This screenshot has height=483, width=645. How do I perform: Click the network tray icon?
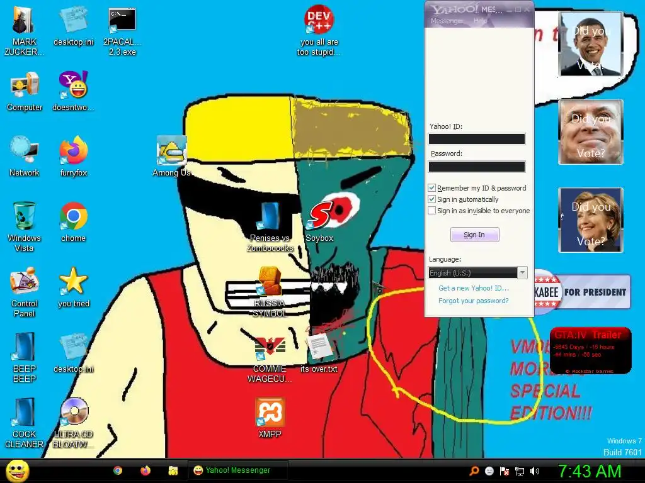[x=520, y=471]
